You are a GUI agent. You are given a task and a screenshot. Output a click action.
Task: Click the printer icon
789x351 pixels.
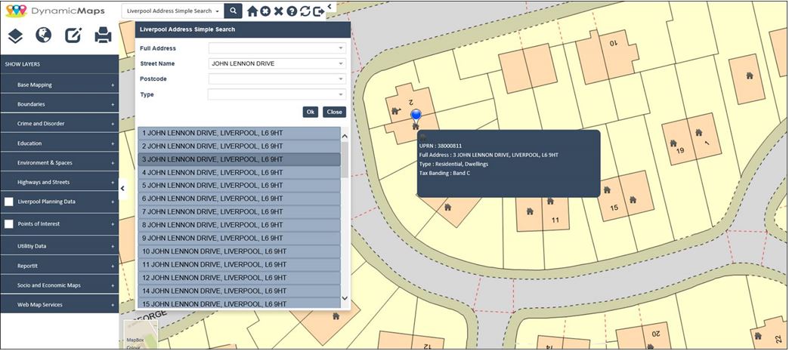(x=103, y=35)
